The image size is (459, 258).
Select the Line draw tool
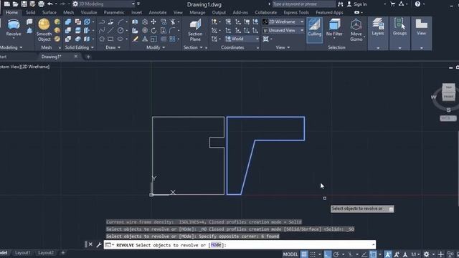click(x=110, y=30)
